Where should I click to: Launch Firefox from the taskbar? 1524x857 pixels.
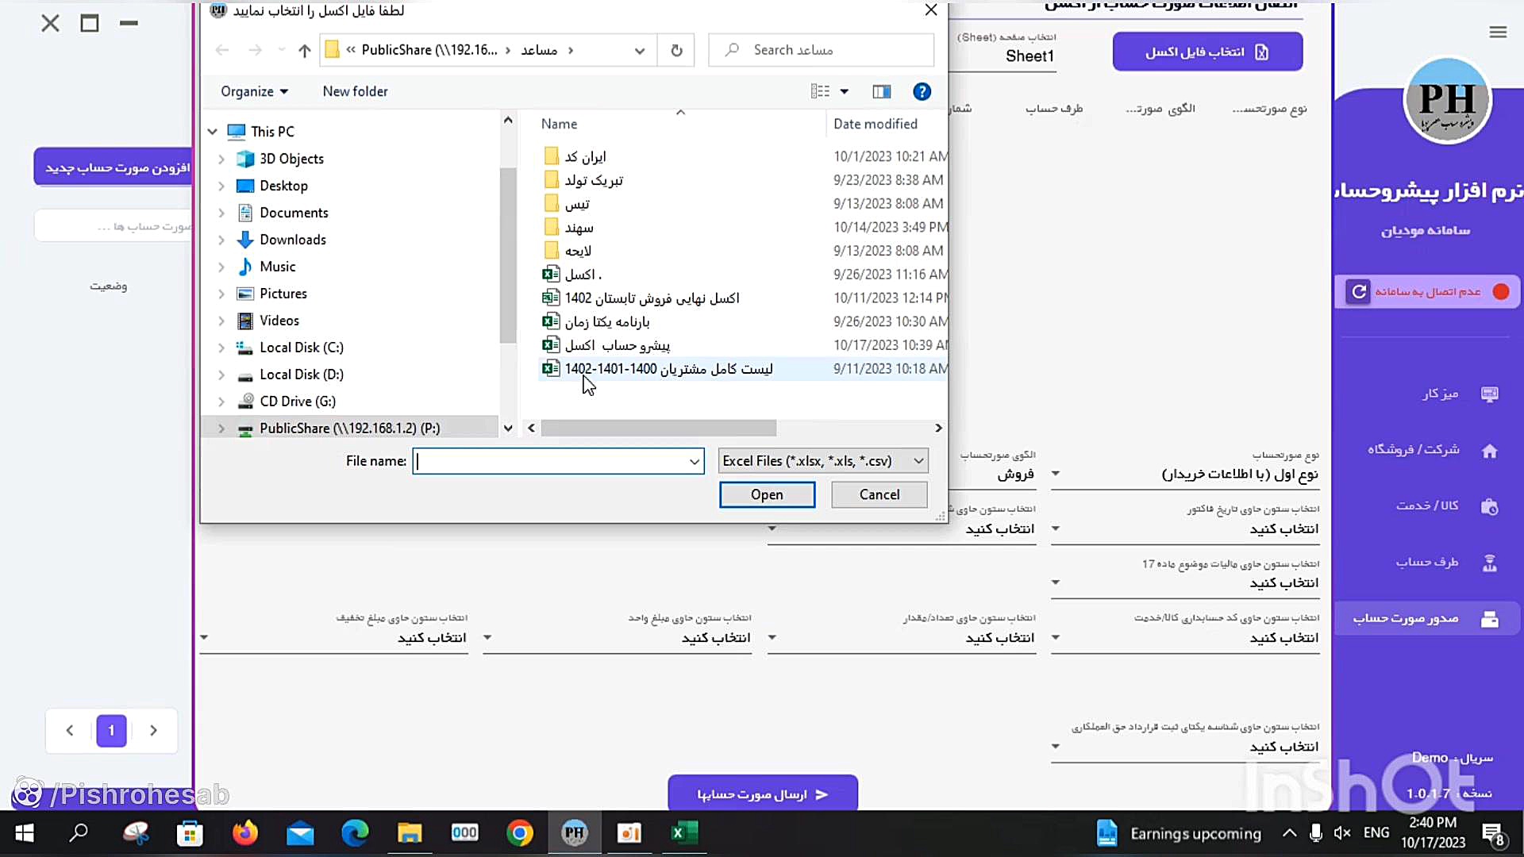[244, 833]
